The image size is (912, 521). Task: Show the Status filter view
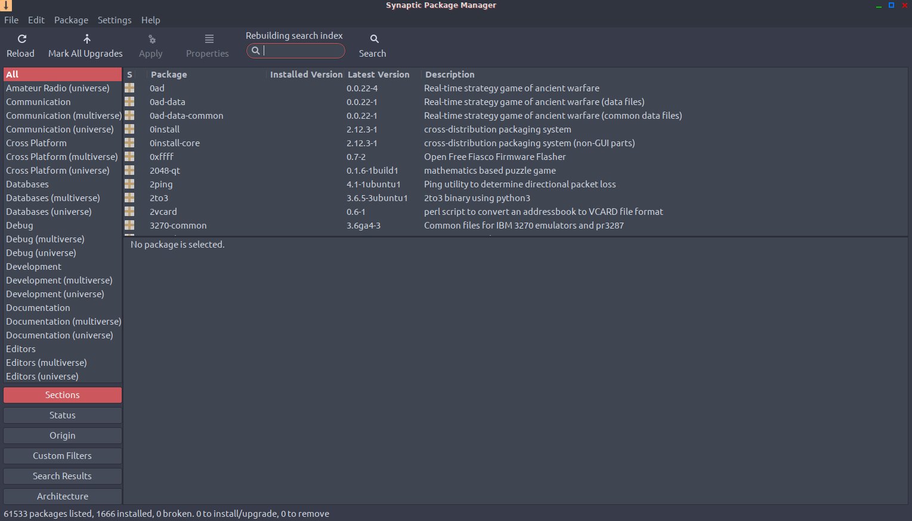[63, 415]
